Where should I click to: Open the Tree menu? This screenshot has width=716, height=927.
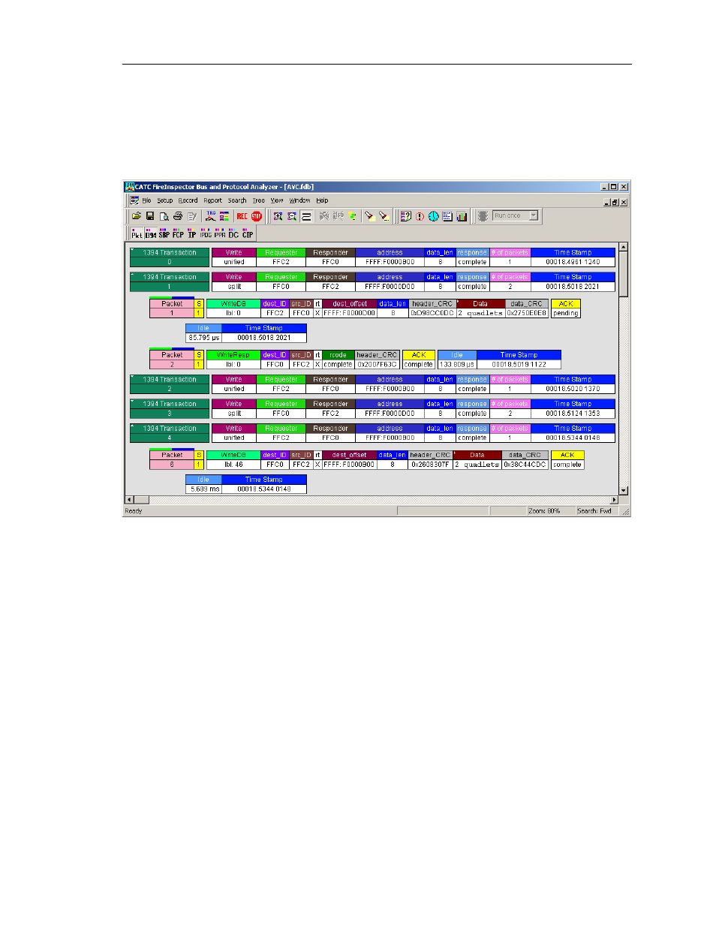coord(258,200)
